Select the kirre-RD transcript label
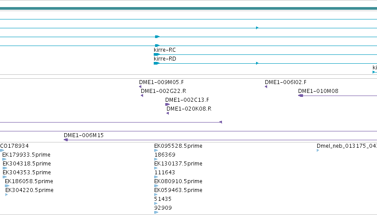The width and height of the screenshot is (377, 215). pyautogui.click(x=165, y=59)
